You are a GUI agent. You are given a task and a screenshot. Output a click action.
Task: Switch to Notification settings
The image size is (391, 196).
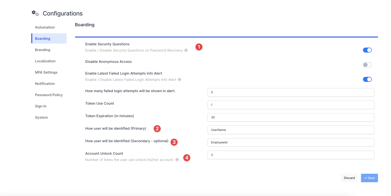(45, 84)
